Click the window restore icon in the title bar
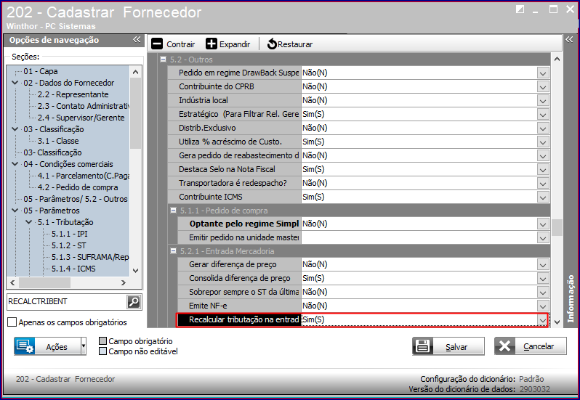 520,9
